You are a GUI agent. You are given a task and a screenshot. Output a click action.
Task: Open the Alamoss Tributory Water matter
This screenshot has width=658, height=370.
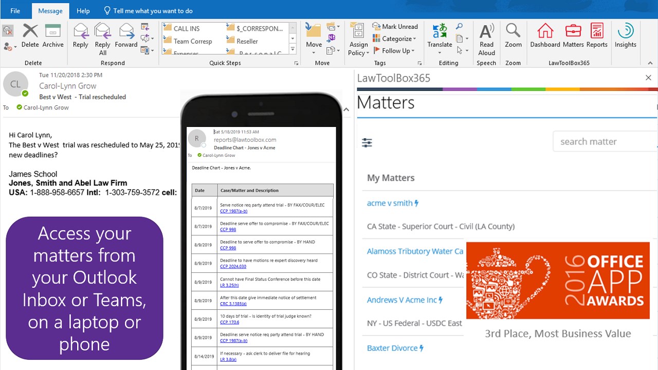pyautogui.click(x=415, y=251)
